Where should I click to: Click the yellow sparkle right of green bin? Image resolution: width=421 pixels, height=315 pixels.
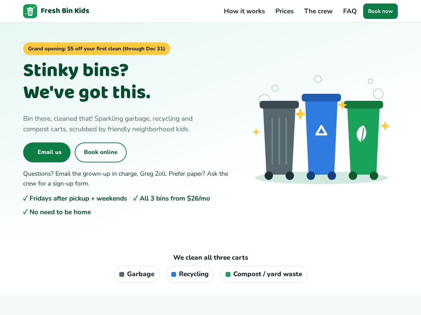tap(385, 126)
